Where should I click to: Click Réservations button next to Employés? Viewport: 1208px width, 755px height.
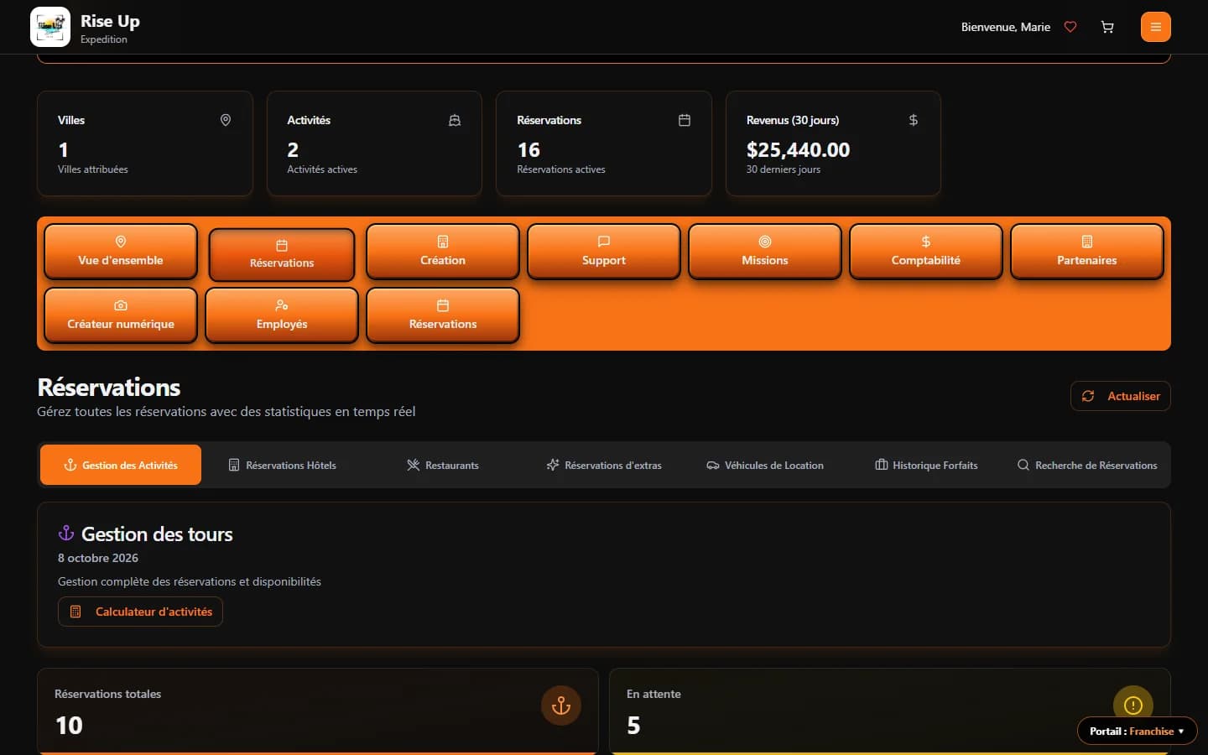tap(443, 315)
